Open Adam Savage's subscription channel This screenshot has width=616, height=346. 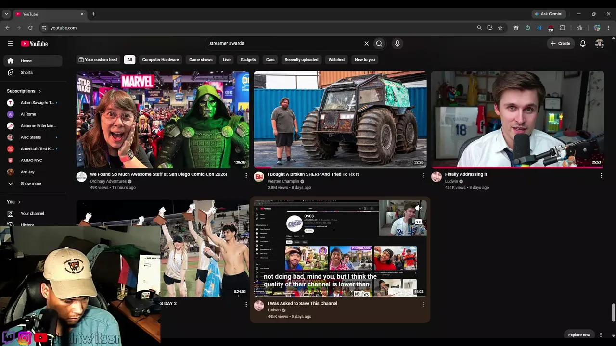33,103
